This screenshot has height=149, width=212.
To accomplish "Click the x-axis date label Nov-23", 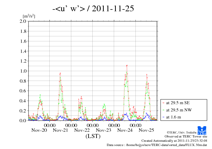I will (103, 130).
